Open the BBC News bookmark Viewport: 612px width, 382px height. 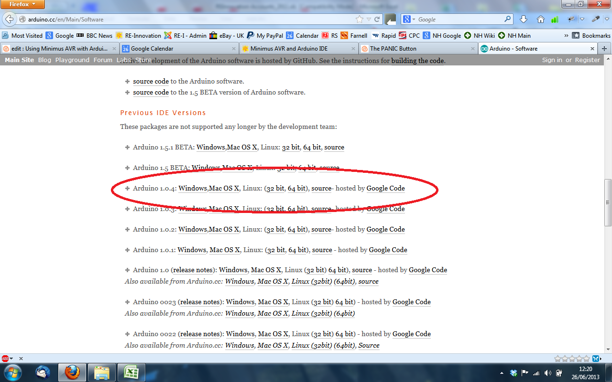[x=95, y=35]
